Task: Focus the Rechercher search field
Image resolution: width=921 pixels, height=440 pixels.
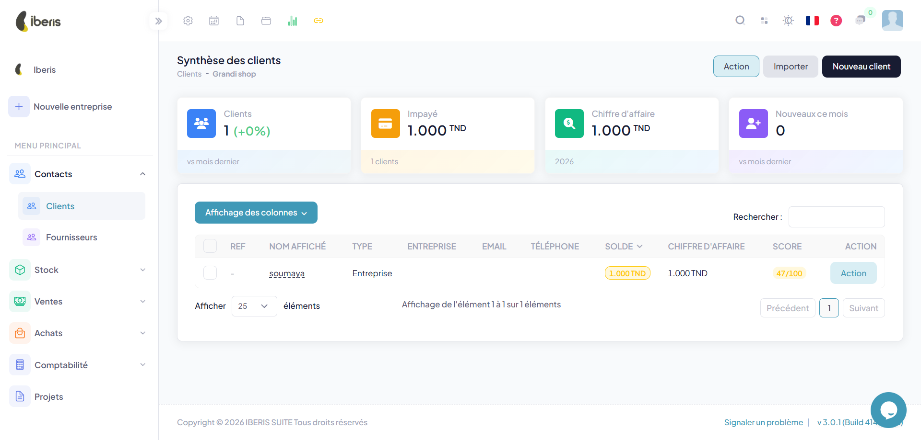Action: point(837,217)
